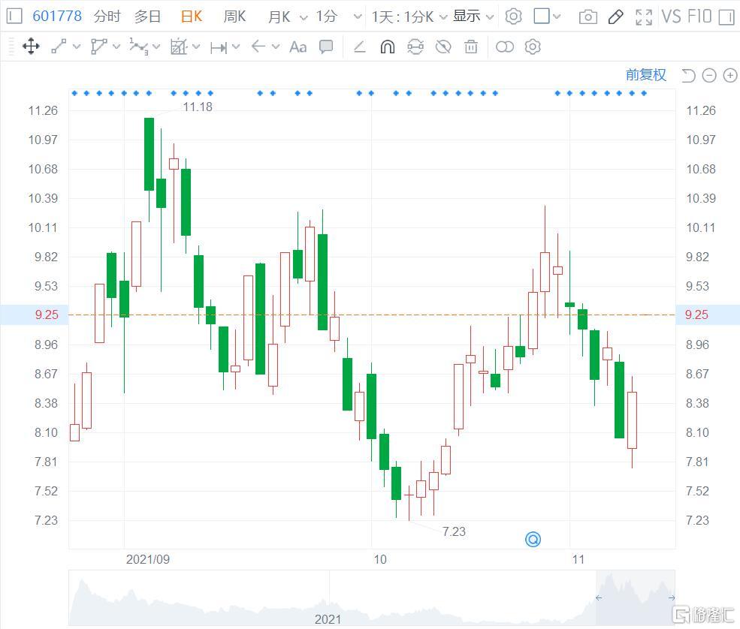Toggle hide drawings eye icon
The image size is (740, 629).
click(443, 47)
